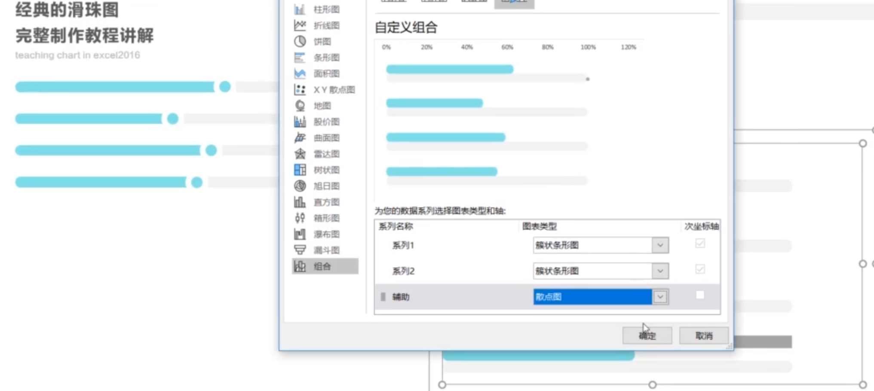
Task: Select the 组合 combo chart icon
Action: pyautogui.click(x=300, y=266)
